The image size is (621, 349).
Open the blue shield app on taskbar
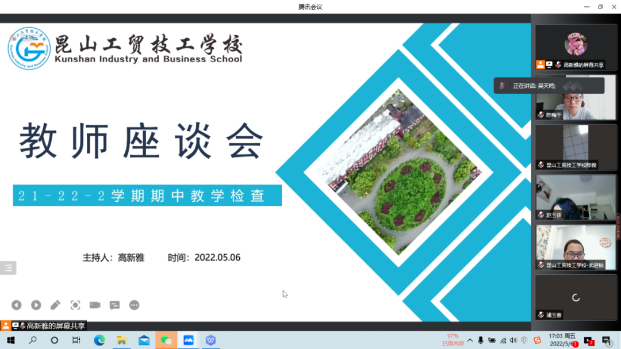point(210,340)
